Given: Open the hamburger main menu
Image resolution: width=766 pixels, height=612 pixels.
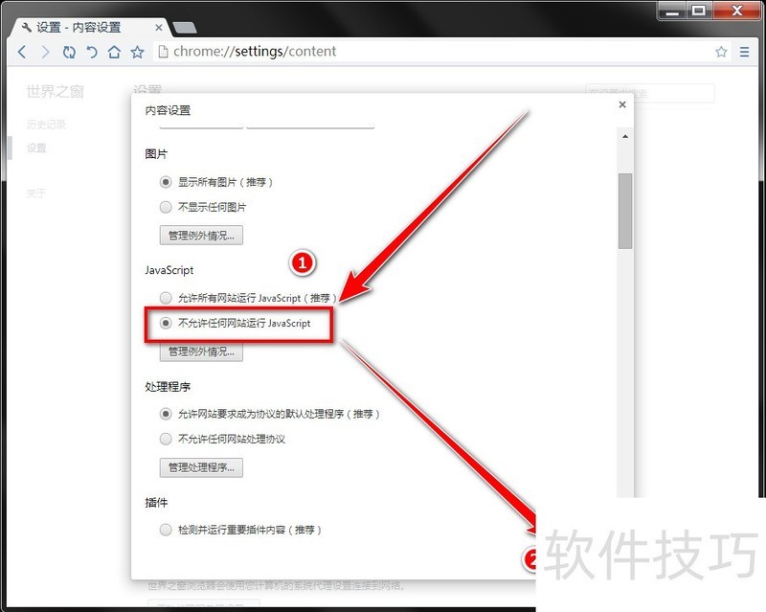Looking at the screenshot, I should [744, 52].
